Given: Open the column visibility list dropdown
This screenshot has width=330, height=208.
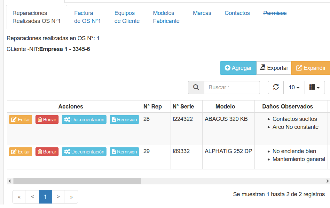Looking at the screenshot, I should [x=314, y=87].
